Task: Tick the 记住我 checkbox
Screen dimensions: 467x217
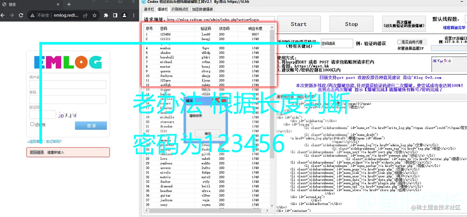Action: click(32, 124)
